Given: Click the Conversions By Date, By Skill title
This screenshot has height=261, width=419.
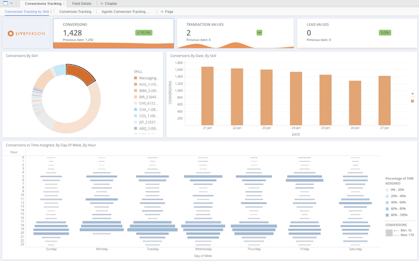Looking at the screenshot, I should pos(193,56).
